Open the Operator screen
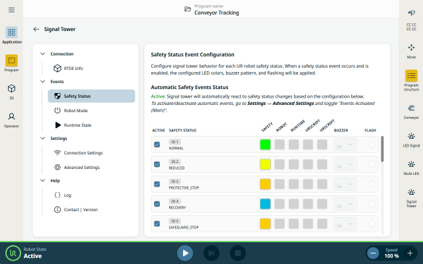423x264 pixels. pyautogui.click(x=11, y=119)
